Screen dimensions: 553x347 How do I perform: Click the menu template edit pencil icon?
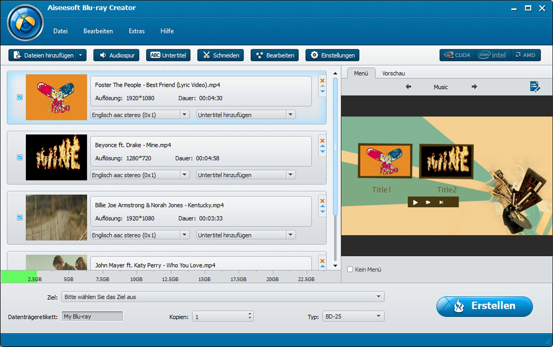(x=536, y=86)
